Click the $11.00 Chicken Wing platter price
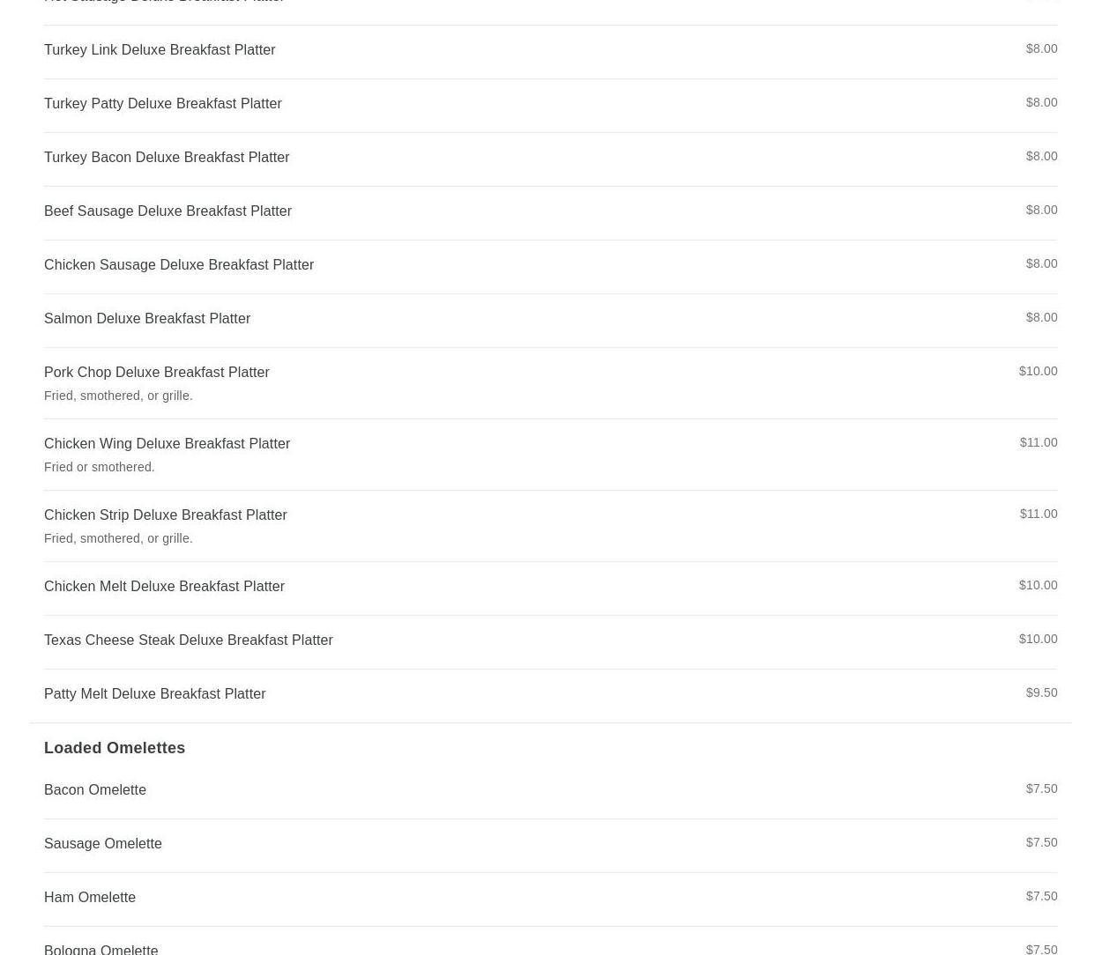 pyautogui.click(x=1039, y=442)
